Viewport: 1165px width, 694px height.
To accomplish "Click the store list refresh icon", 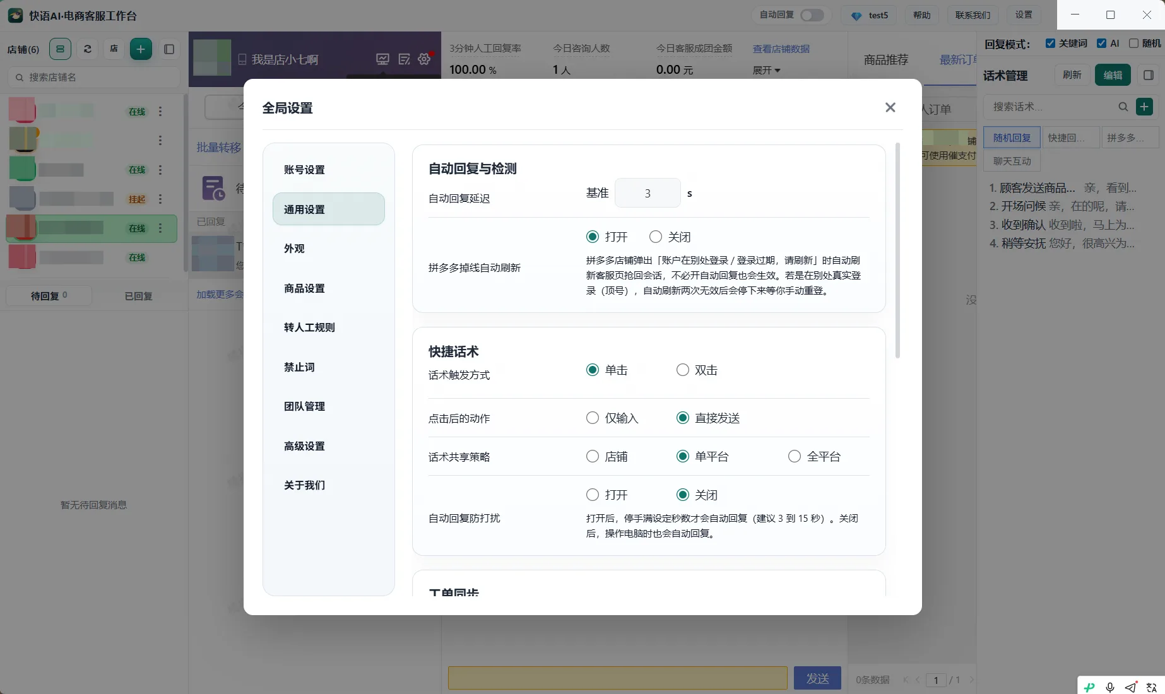I will tap(88, 49).
